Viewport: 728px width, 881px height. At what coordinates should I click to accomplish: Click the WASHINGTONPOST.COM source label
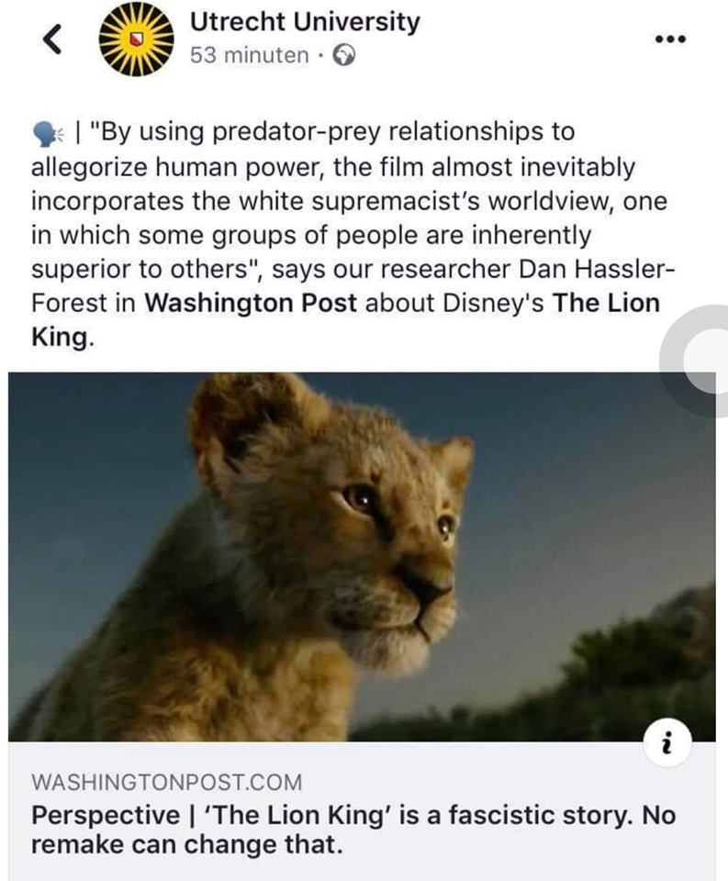(166, 783)
